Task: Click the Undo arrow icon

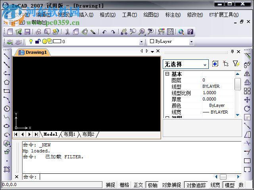Action: pos(104,32)
